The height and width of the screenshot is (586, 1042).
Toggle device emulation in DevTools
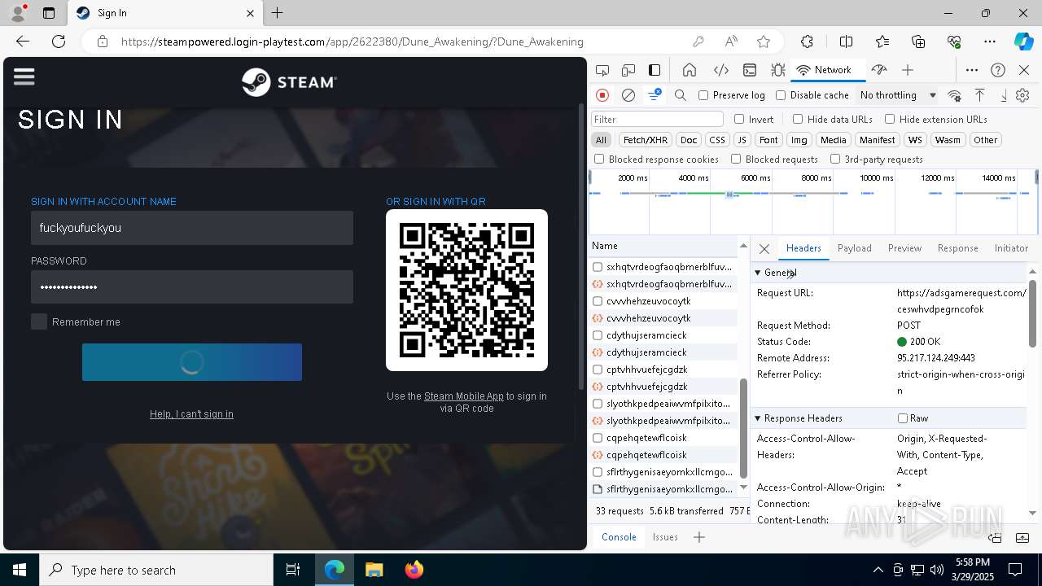click(x=628, y=70)
